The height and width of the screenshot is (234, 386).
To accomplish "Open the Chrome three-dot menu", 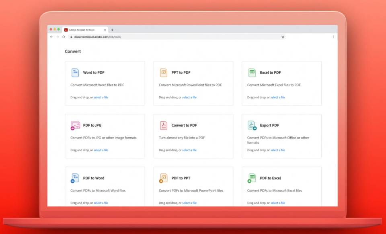I will click(333, 37).
